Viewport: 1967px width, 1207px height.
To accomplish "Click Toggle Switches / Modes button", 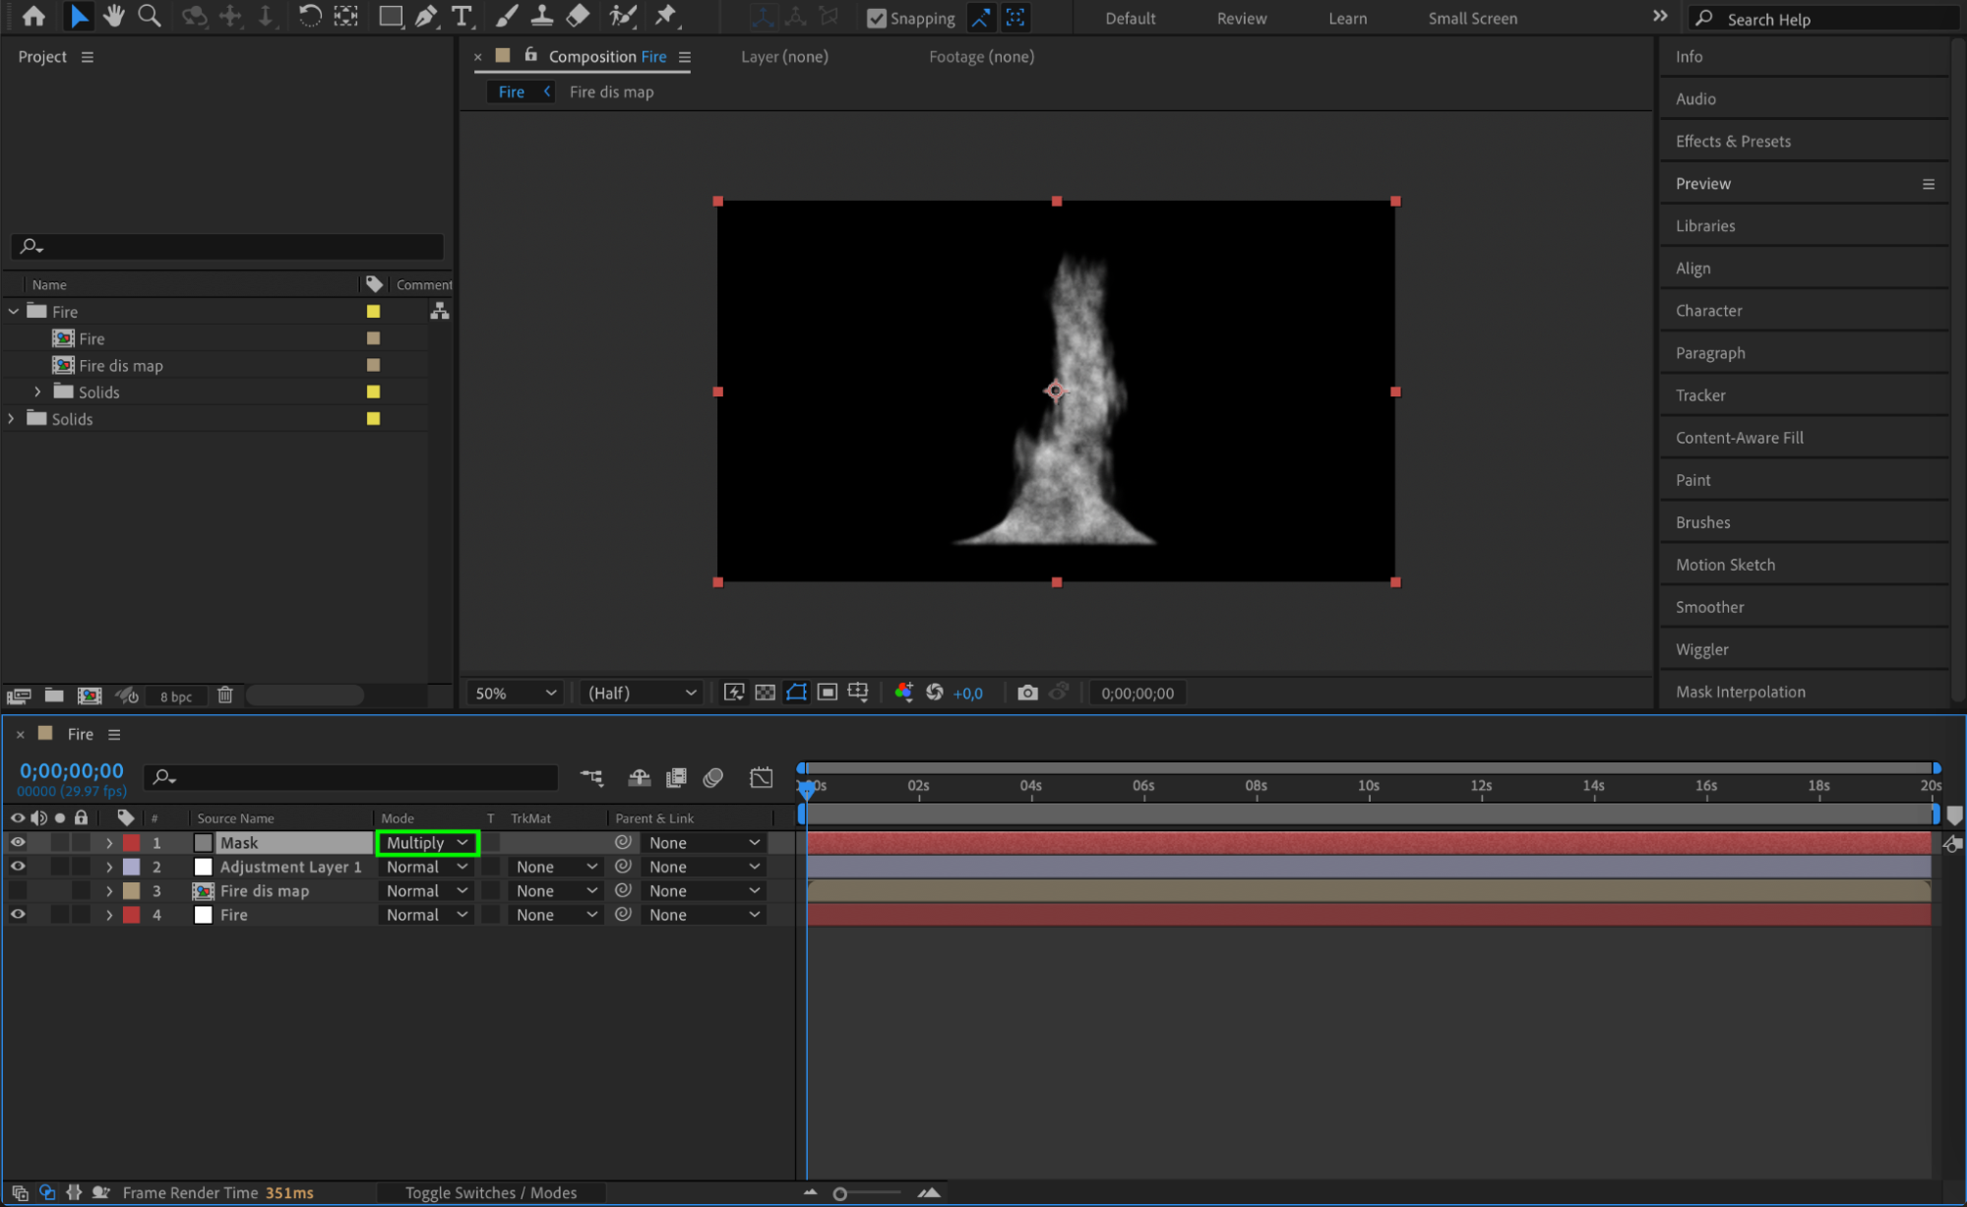I will click(x=490, y=1192).
